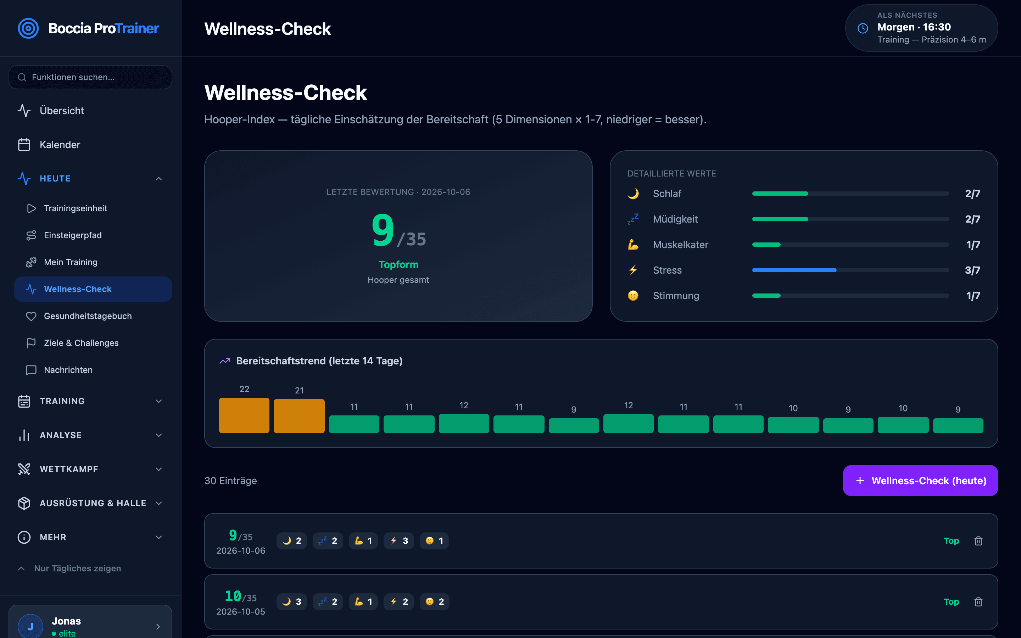Open the Als Nächstes training card
Viewport: 1021px width, 638px height.
click(x=921, y=28)
